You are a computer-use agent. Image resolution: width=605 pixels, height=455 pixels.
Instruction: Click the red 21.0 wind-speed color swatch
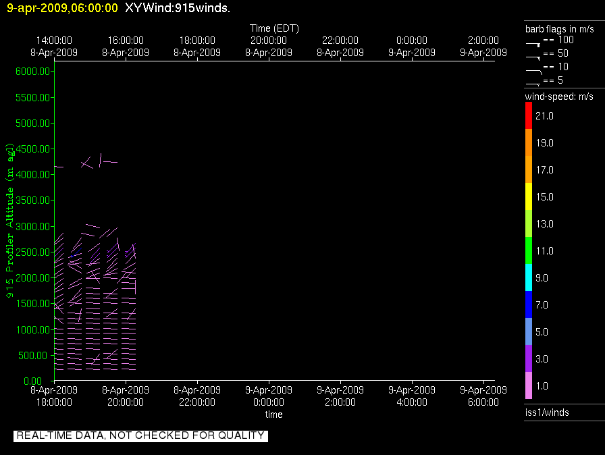click(x=529, y=115)
